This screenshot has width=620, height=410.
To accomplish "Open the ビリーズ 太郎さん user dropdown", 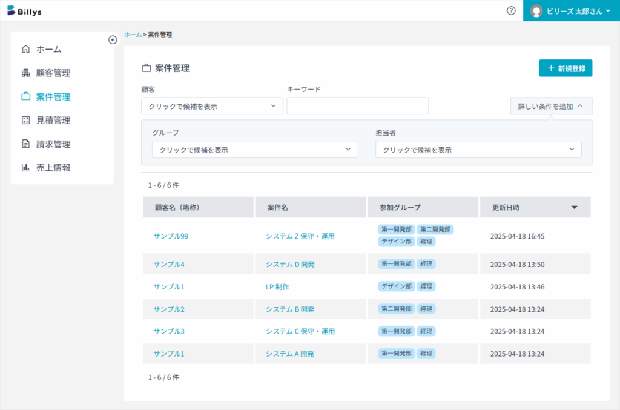I will [572, 11].
